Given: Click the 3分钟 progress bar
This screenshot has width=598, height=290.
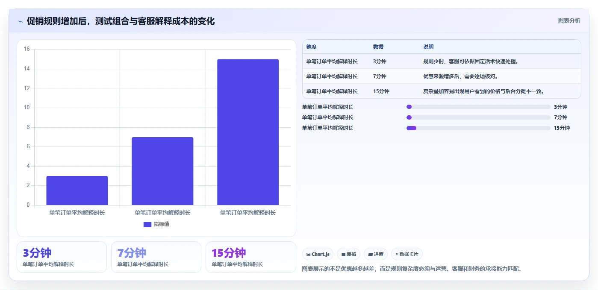Looking at the screenshot, I should pyautogui.click(x=478, y=107).
